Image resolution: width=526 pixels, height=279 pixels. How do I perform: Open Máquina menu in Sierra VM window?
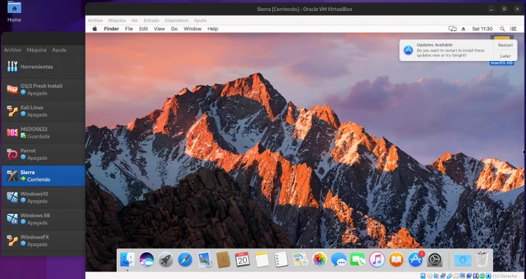pyautogui.click(x=117, y=20)
